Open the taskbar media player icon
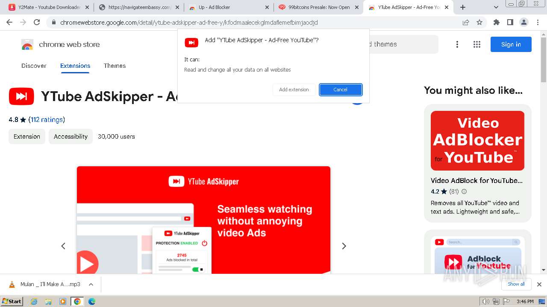The width and height of the screenshot is (547, 307). pyautogui.click(x=63, y=301)
